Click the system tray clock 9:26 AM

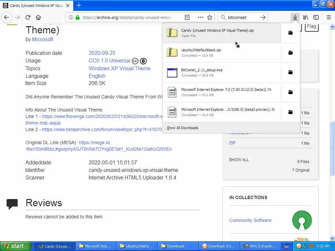point(323,246)
